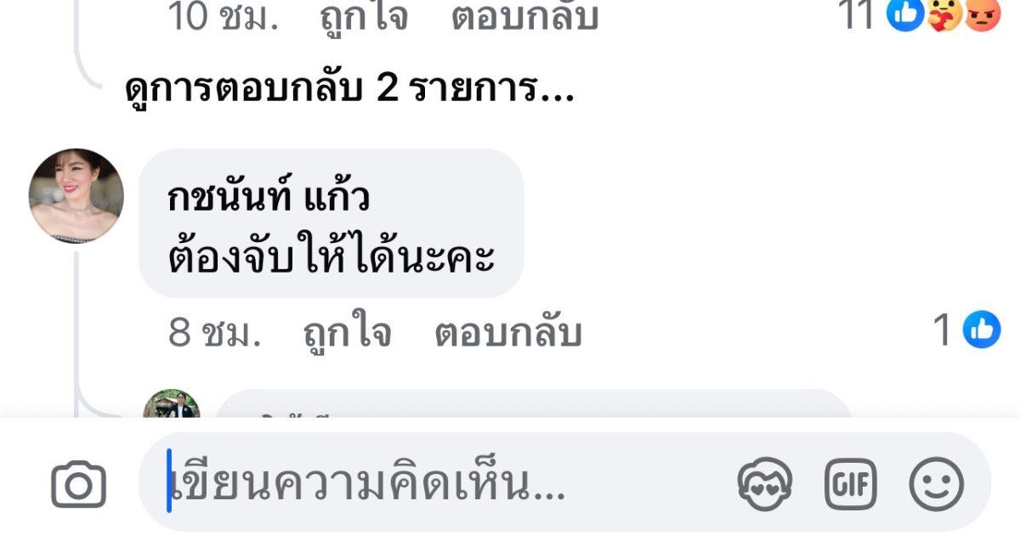Click the angry reaction icon on top comment

pos(983,14)
